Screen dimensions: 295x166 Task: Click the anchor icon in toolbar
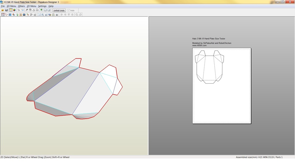coord(34,10)
